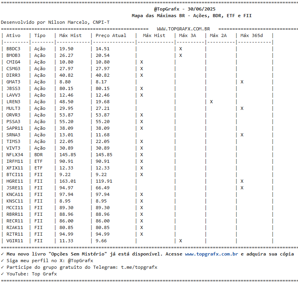Image resolution: width=298 pixels, height=282 pixels.
Task: Select the KNCA11 ticker cell
Action: click(15, 194)
